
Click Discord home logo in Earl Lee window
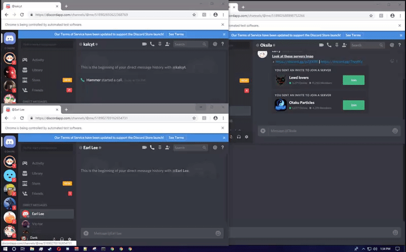[10, 142]
